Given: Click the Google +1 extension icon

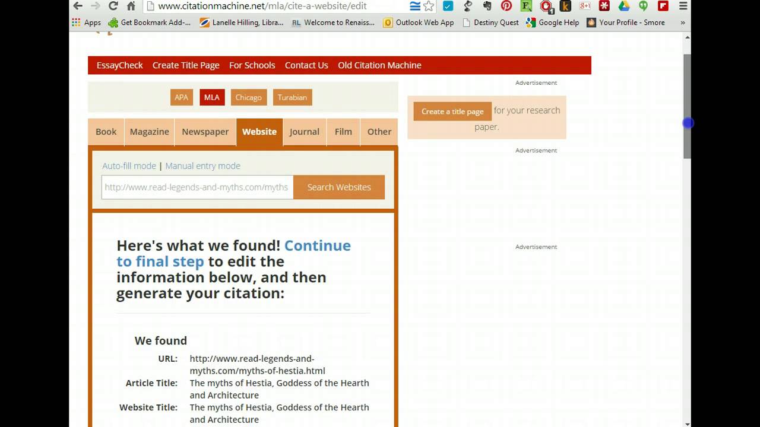Looking at the screenshot, I should [585, 6].
